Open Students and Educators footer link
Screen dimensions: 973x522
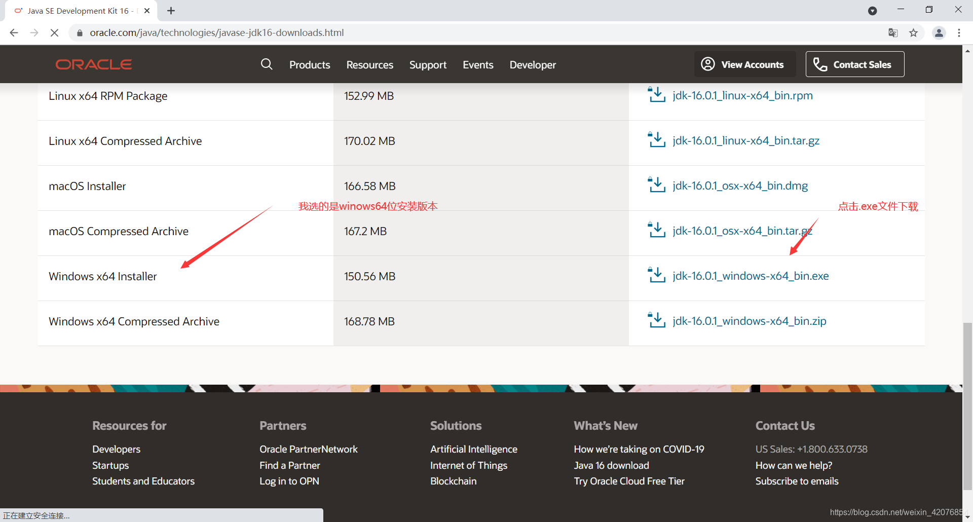click(143, 481)
